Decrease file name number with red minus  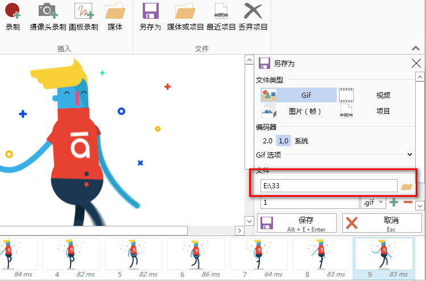pos(408,202)
